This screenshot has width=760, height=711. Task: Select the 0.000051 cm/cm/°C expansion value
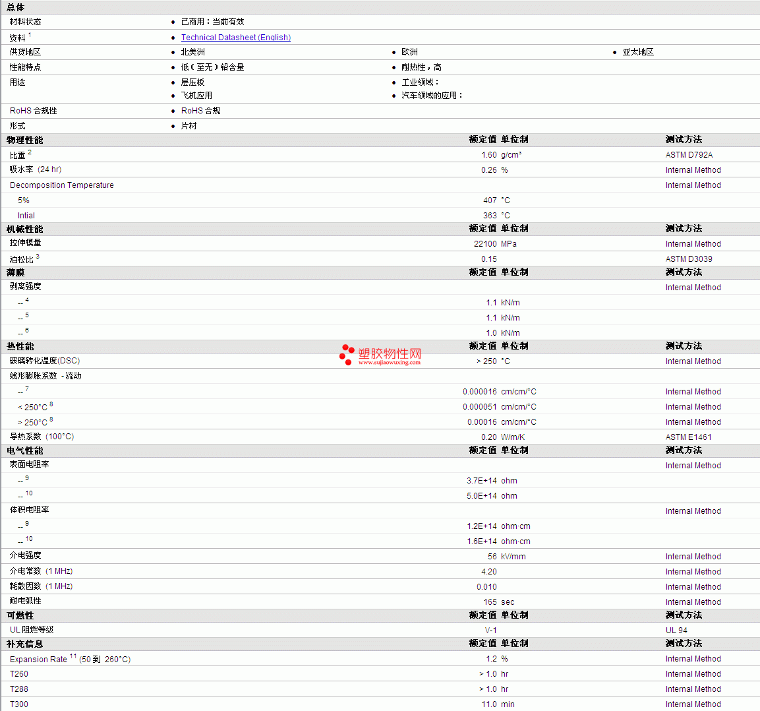tap(499, 407)
